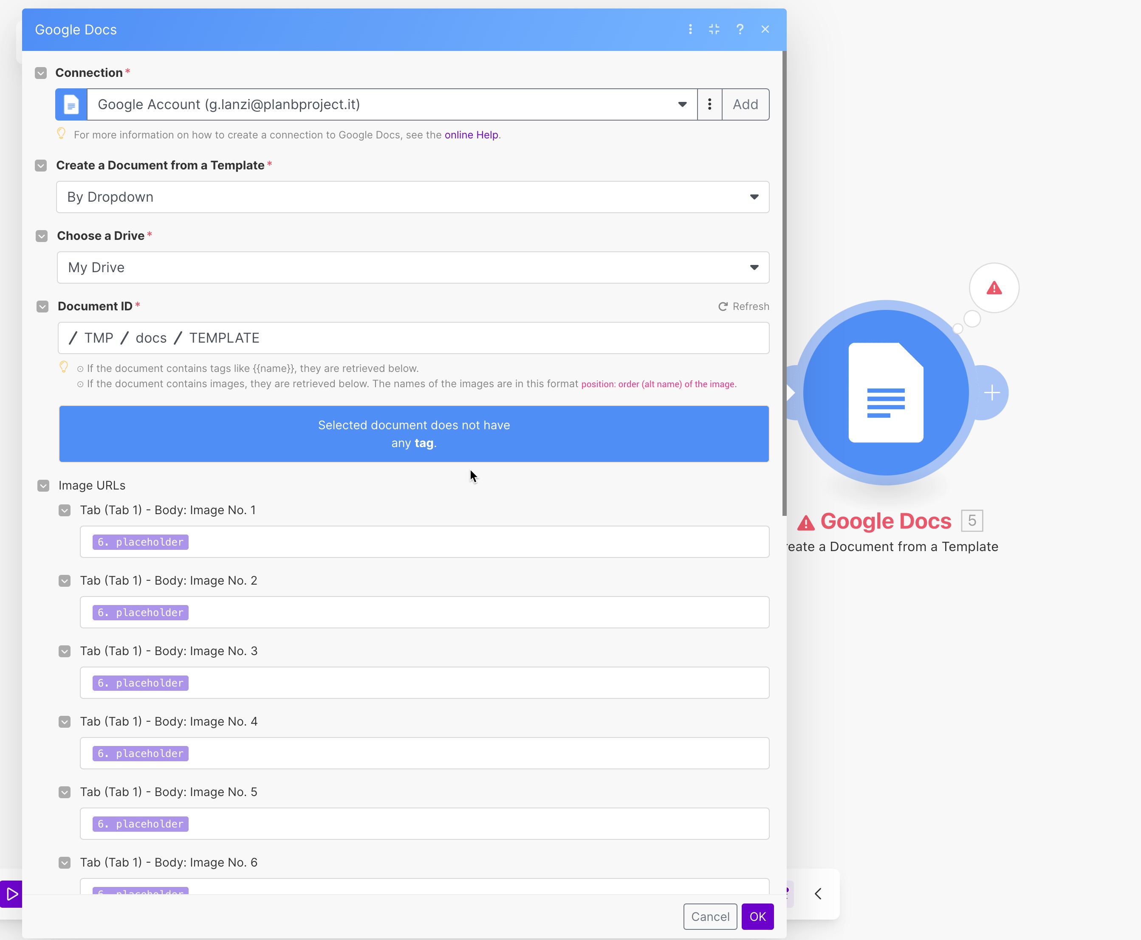1141x940 pixels.
Task: Open the help question mark icon
Action: pos(740,29)
